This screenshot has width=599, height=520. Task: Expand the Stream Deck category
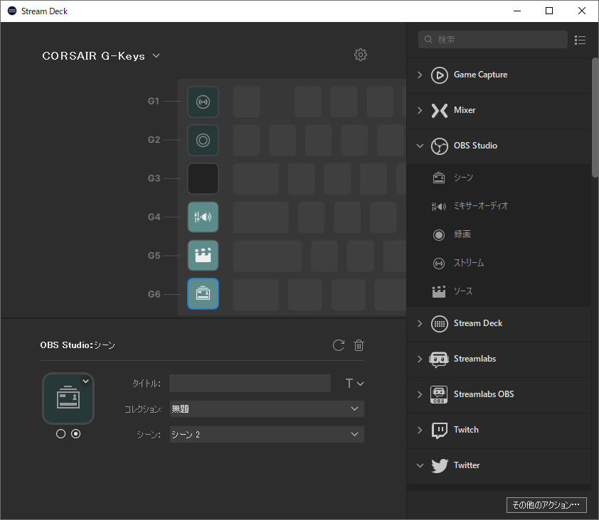tap(420, 324)
